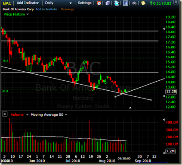Click the volume scale arrow above 400.0M
The image size is (182, 165).
point(164,120)
